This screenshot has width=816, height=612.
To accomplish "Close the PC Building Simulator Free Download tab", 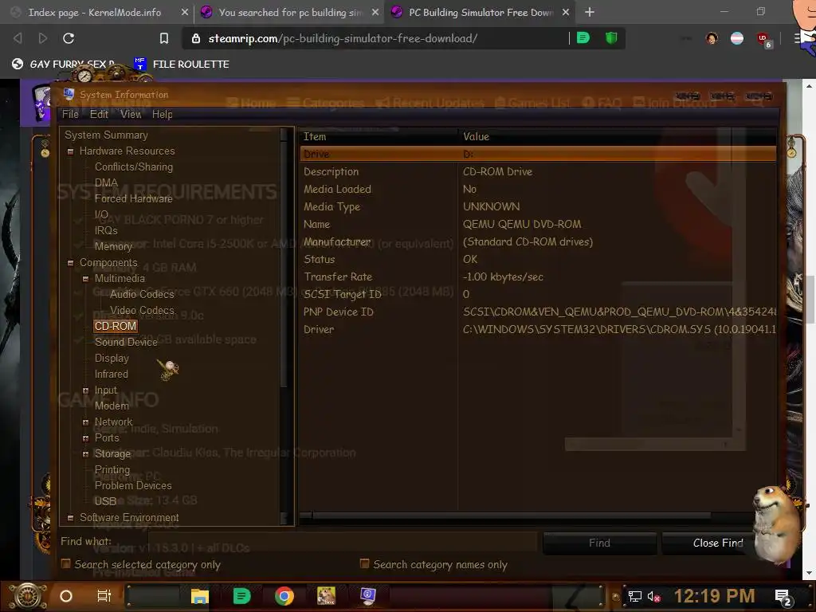I will (x=566, y=12).
